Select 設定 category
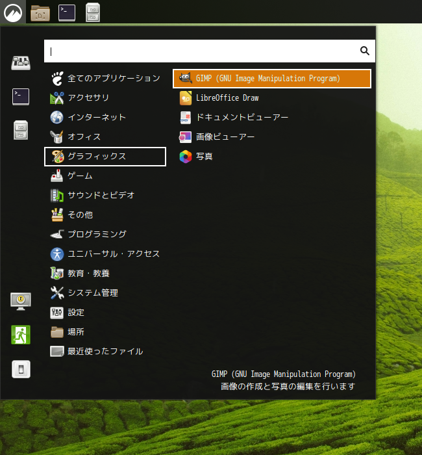 (x=105, y=313)
